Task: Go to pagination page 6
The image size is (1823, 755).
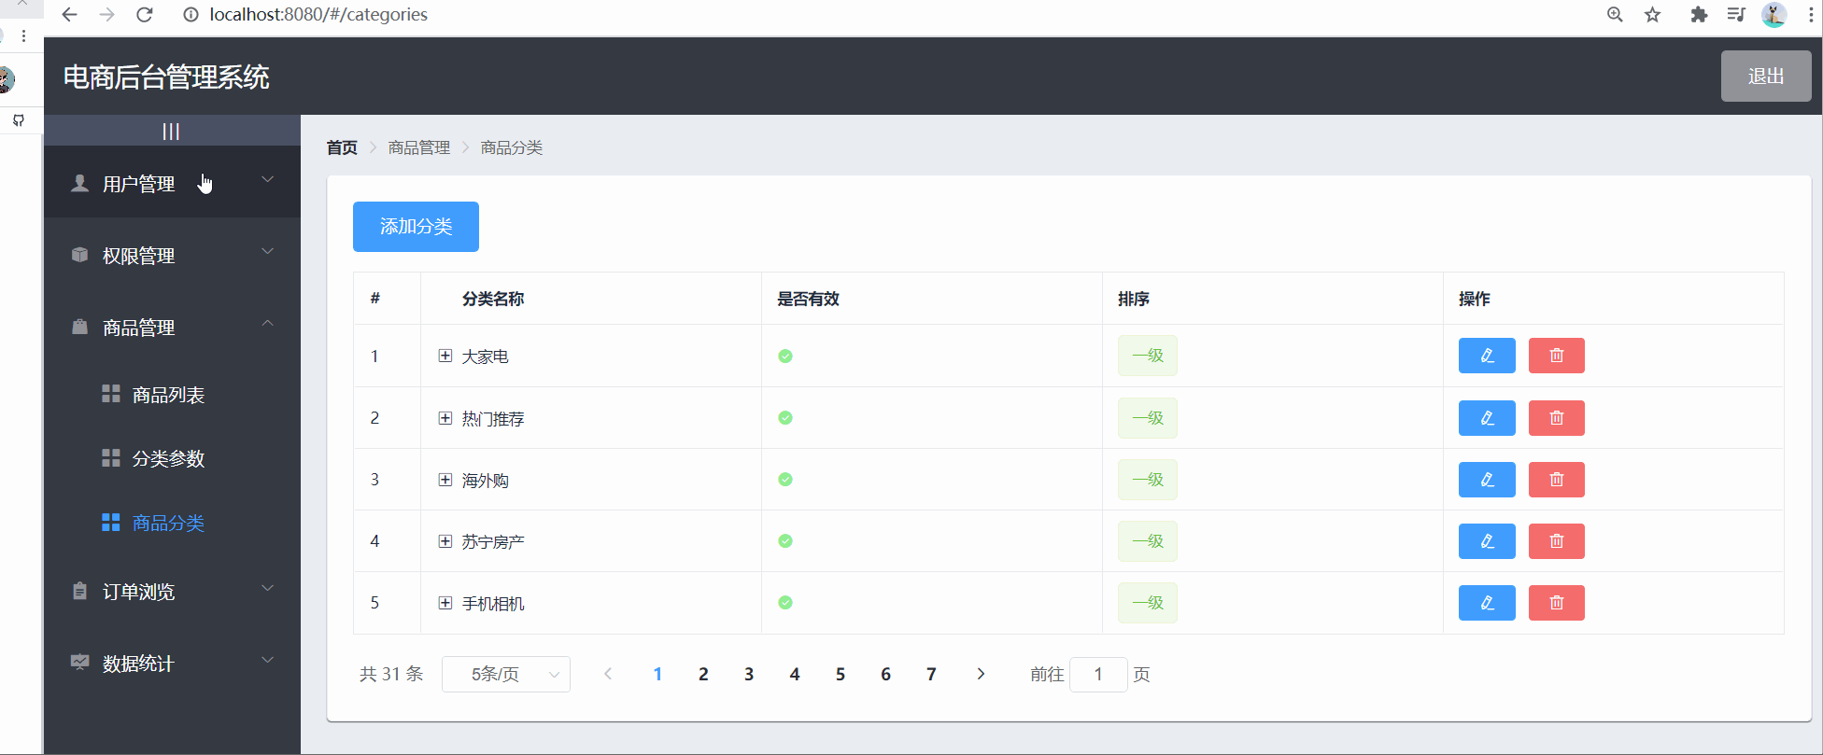Action: click(x=885, y=674)
